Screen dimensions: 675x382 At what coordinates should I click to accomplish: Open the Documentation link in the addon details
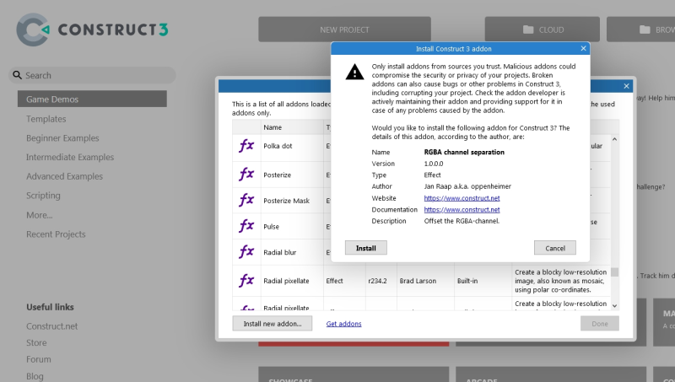click(462, 209)
